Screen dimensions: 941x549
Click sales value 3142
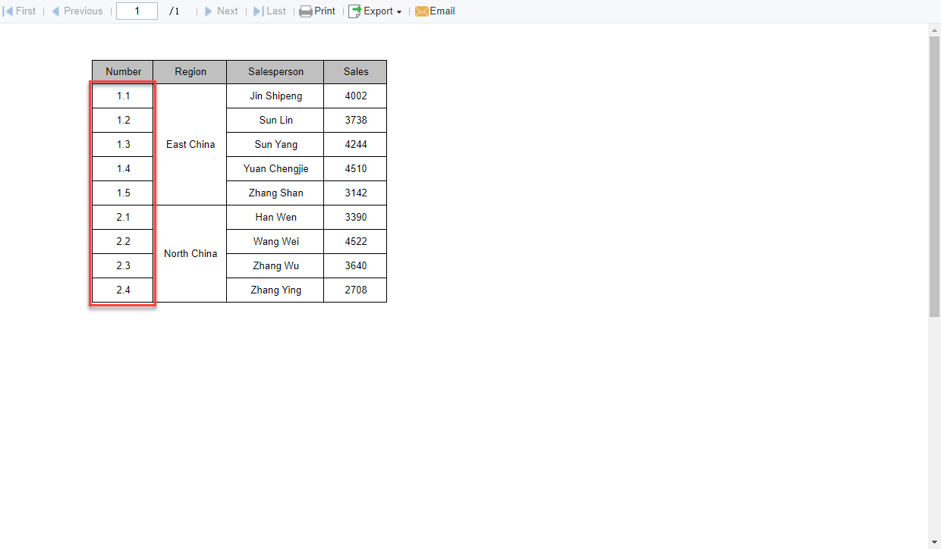(x=355, y=193)
